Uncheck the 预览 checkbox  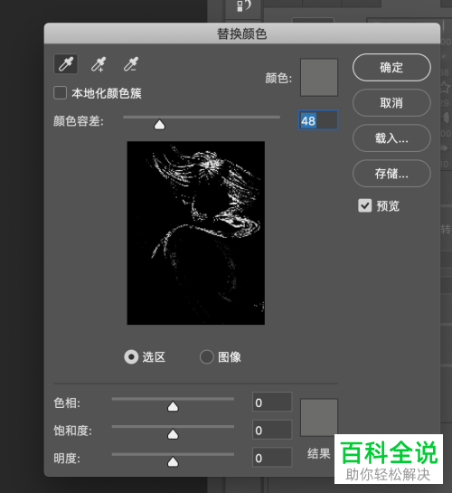coord(364,206)
